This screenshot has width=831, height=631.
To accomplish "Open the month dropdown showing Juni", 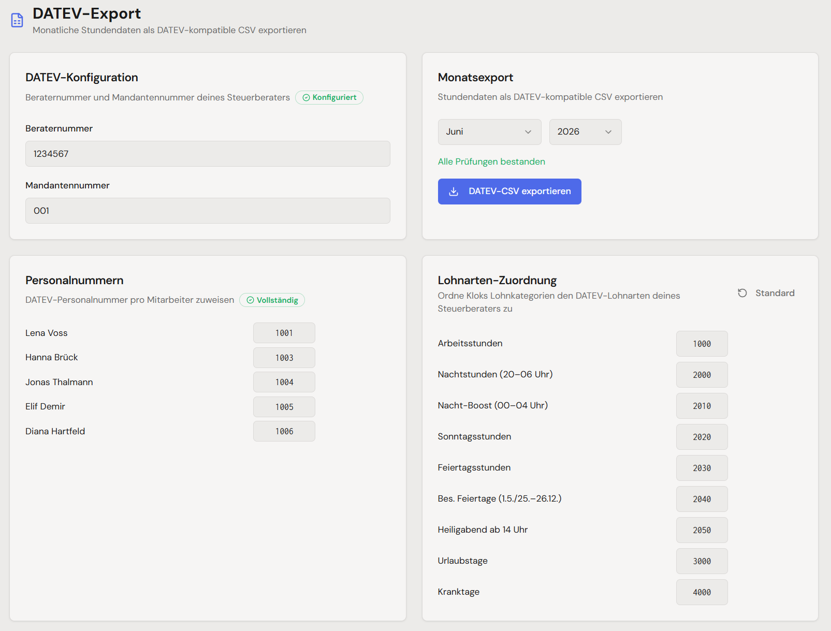I will 489,132.
